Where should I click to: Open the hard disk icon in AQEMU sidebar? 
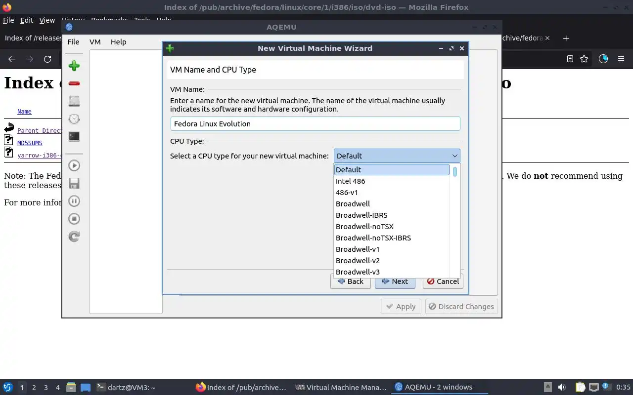pyautogui.click(x=74, y=101)
